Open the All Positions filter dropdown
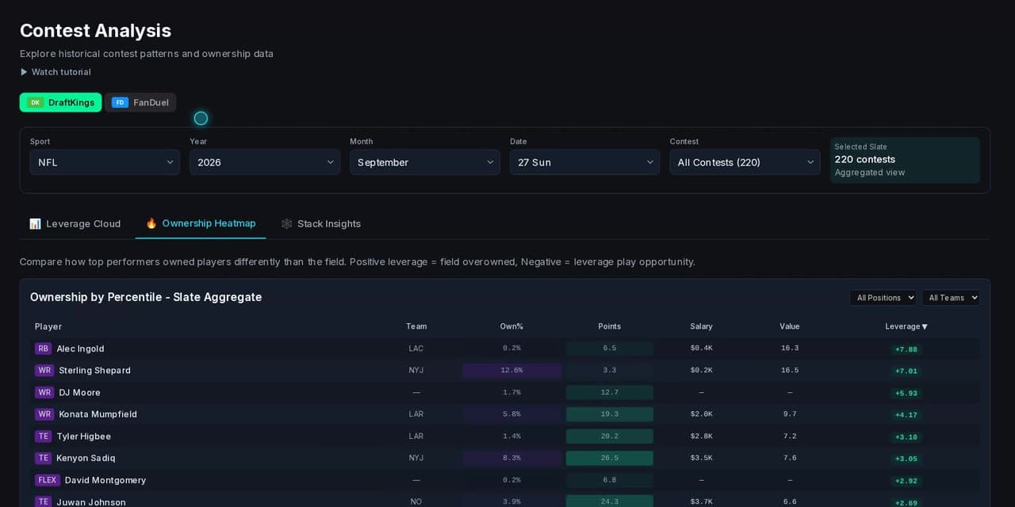This screenshot has height=507, width=1015. (883, 298)
